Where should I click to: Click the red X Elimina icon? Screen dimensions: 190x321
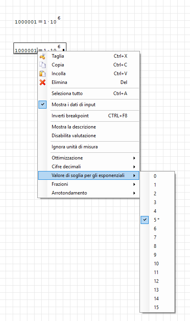click(43, 82)
